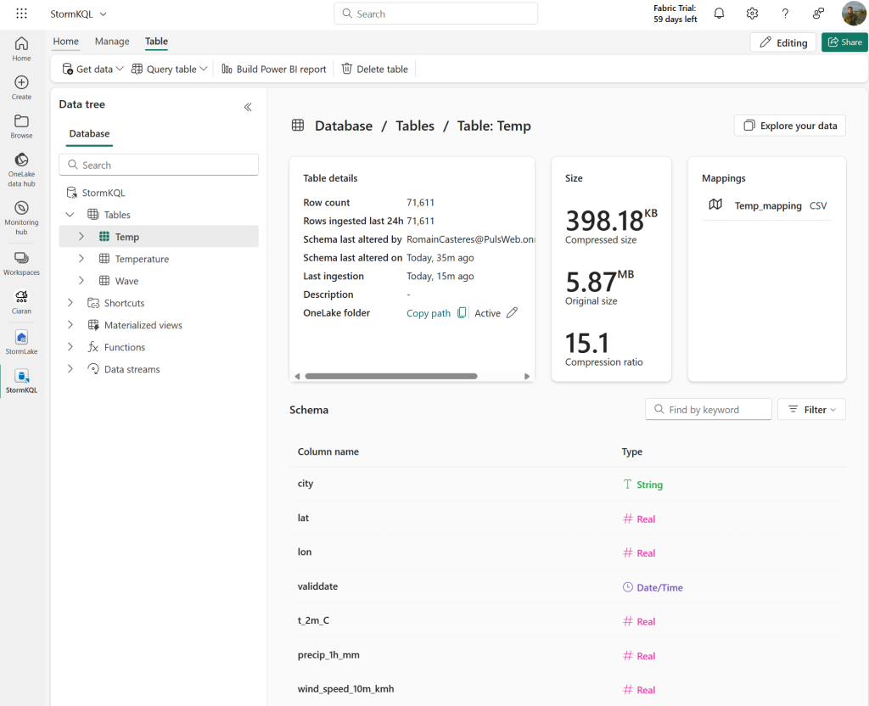Click the table icon beside Database breadcrumb

298,126
